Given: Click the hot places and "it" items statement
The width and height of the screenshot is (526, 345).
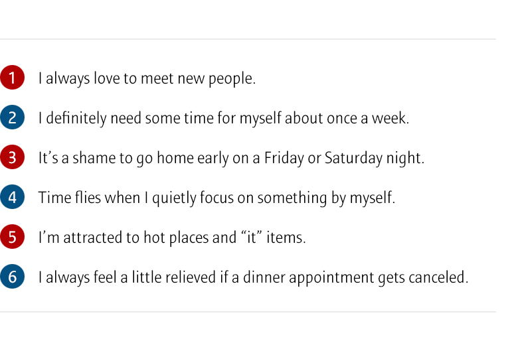Looking at the screenshot, I should (172, 238).
